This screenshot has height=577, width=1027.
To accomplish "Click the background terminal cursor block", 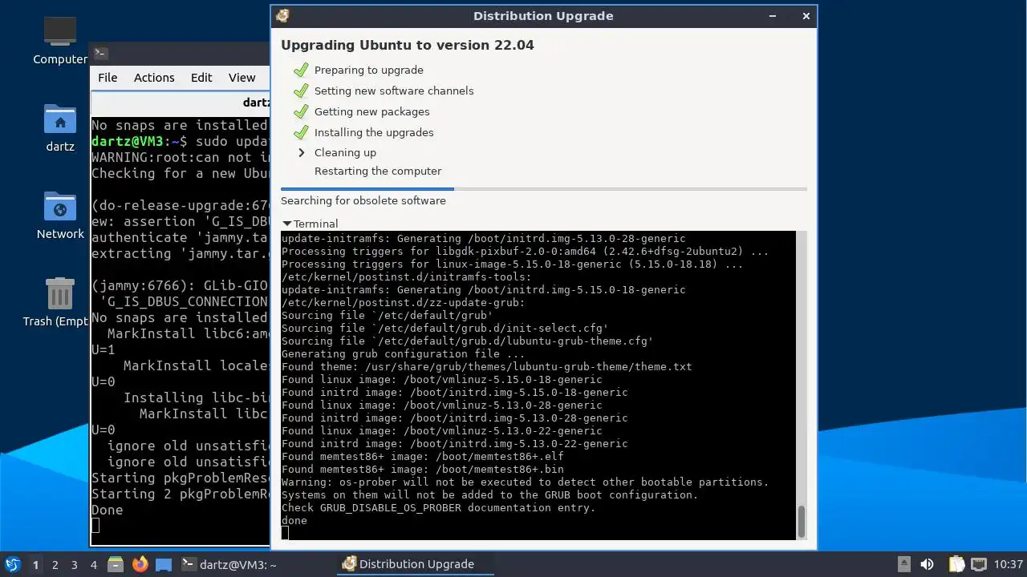I will click(x=95, y=526).
